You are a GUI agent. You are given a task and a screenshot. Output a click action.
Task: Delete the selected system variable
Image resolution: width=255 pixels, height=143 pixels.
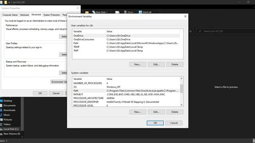pos(175,112)
